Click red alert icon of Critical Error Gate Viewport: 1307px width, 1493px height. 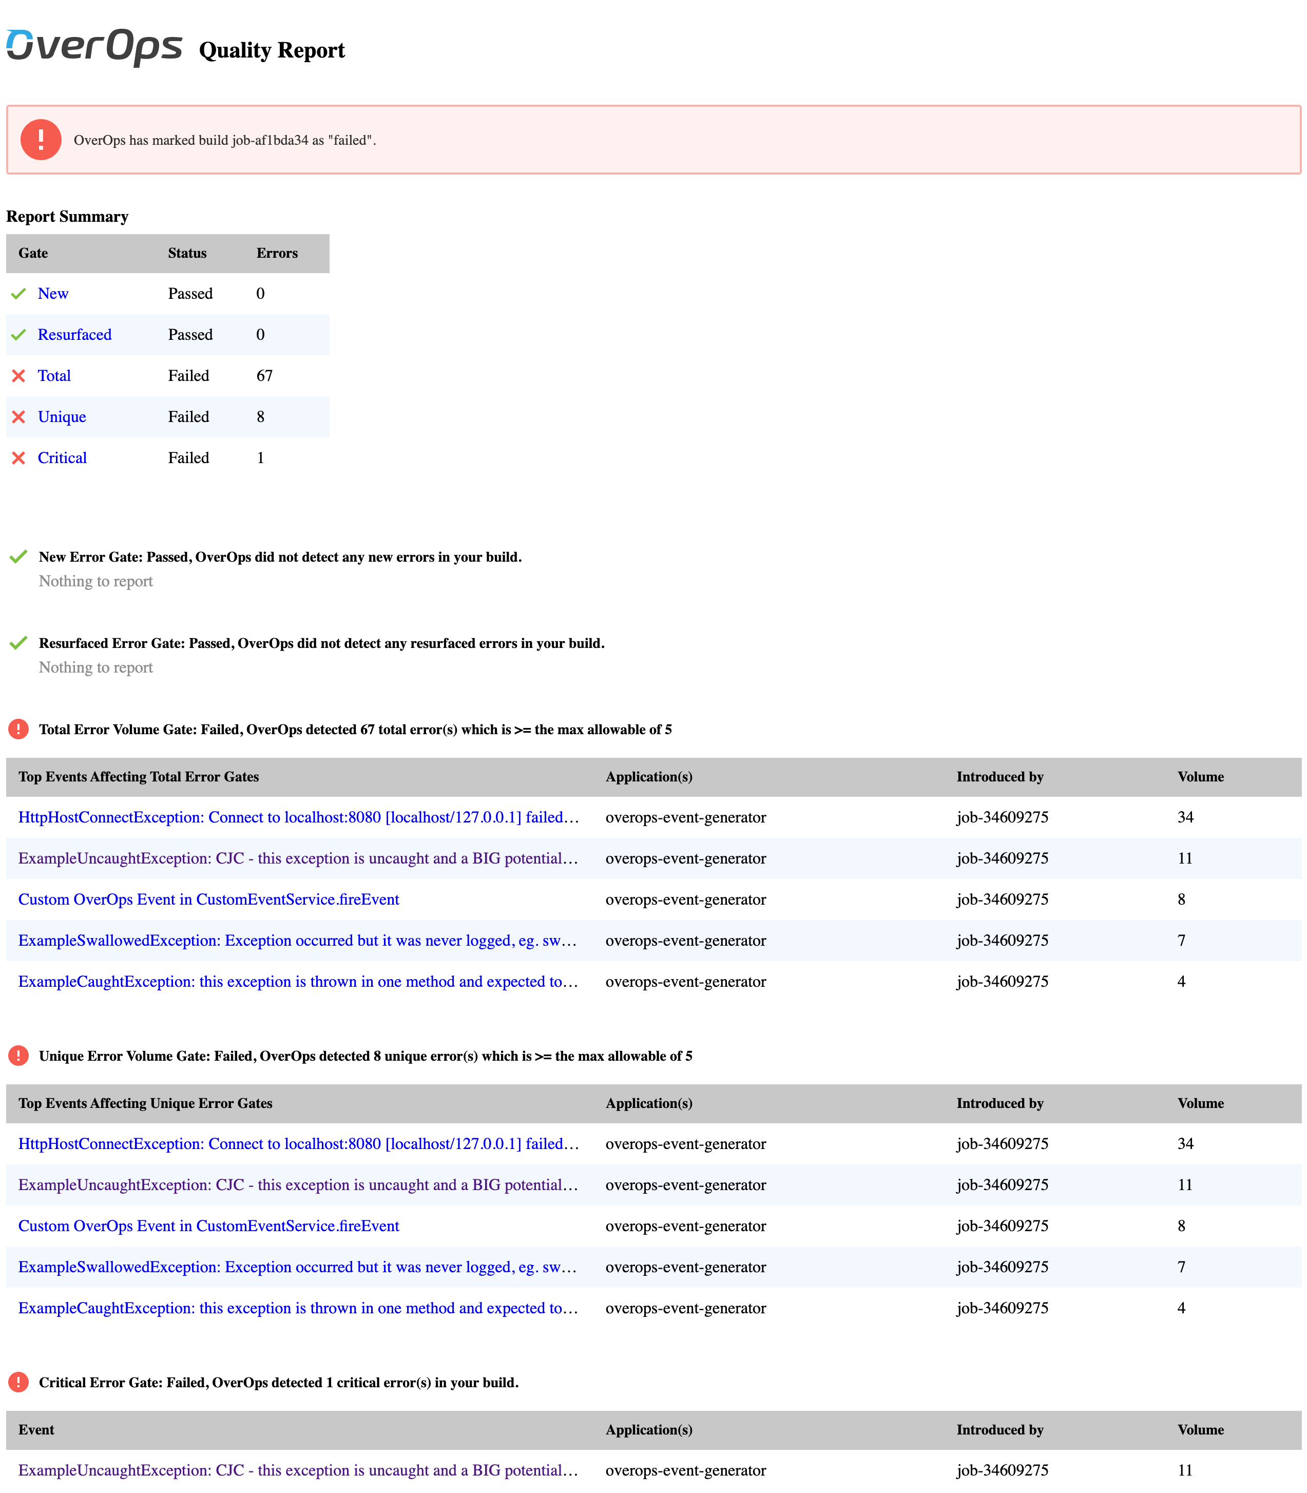(18, 1382)
